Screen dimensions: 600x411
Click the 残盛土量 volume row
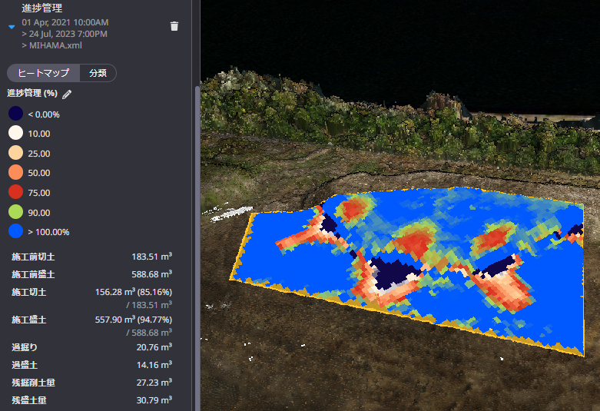tap(92, 400)
